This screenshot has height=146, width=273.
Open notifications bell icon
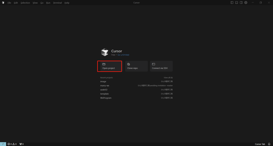pos(269,144)
